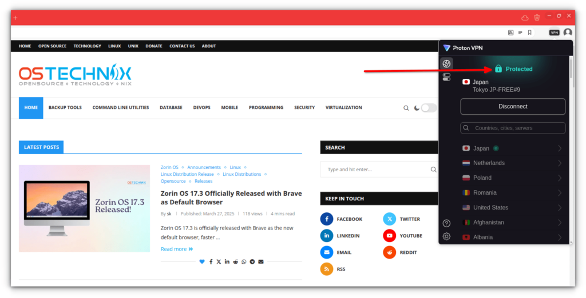
Task: Click the Announcements tag link
Action: pyautogui.click(x=204, y=167)
